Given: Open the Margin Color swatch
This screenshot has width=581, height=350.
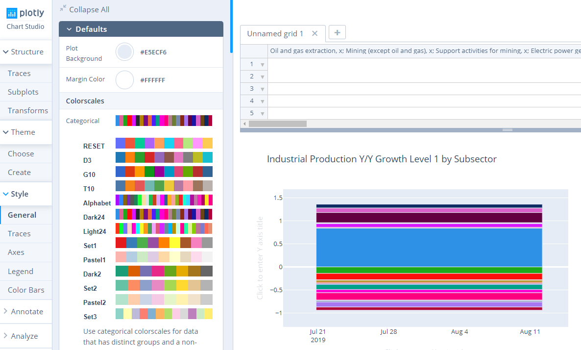Looking at the screenshot, I should click(x=124, y=79).
